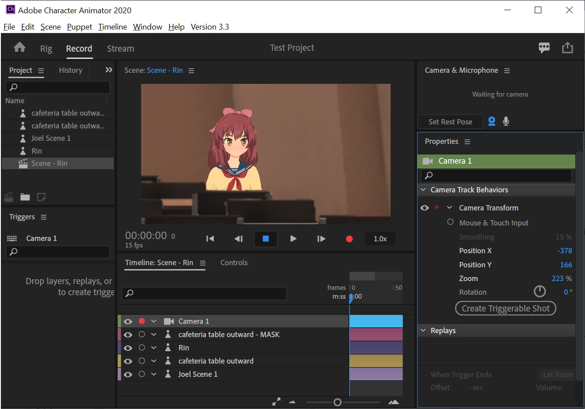Screen dimensions: 585x409
Task: Step forward one frame
Action: [x=321, y=239]
